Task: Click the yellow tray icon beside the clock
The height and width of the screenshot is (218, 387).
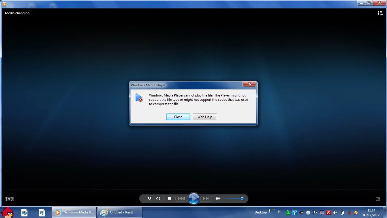Action: (x=356, y=213)
